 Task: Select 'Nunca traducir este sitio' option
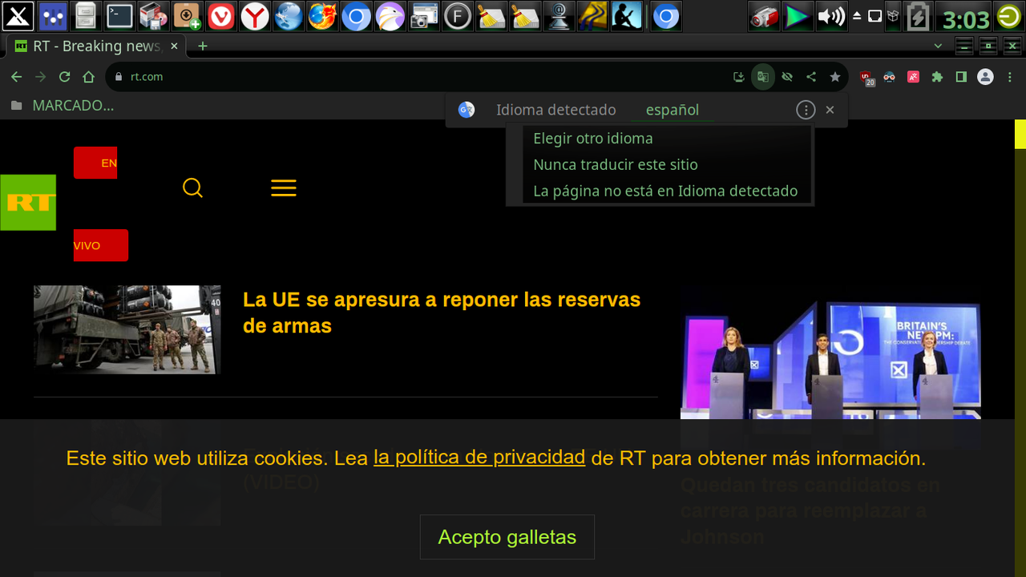(x=616, y=164)
